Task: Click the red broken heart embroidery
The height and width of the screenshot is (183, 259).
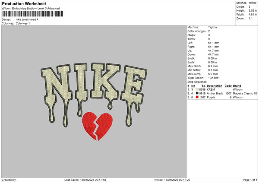Action: [x=98, y=126]
